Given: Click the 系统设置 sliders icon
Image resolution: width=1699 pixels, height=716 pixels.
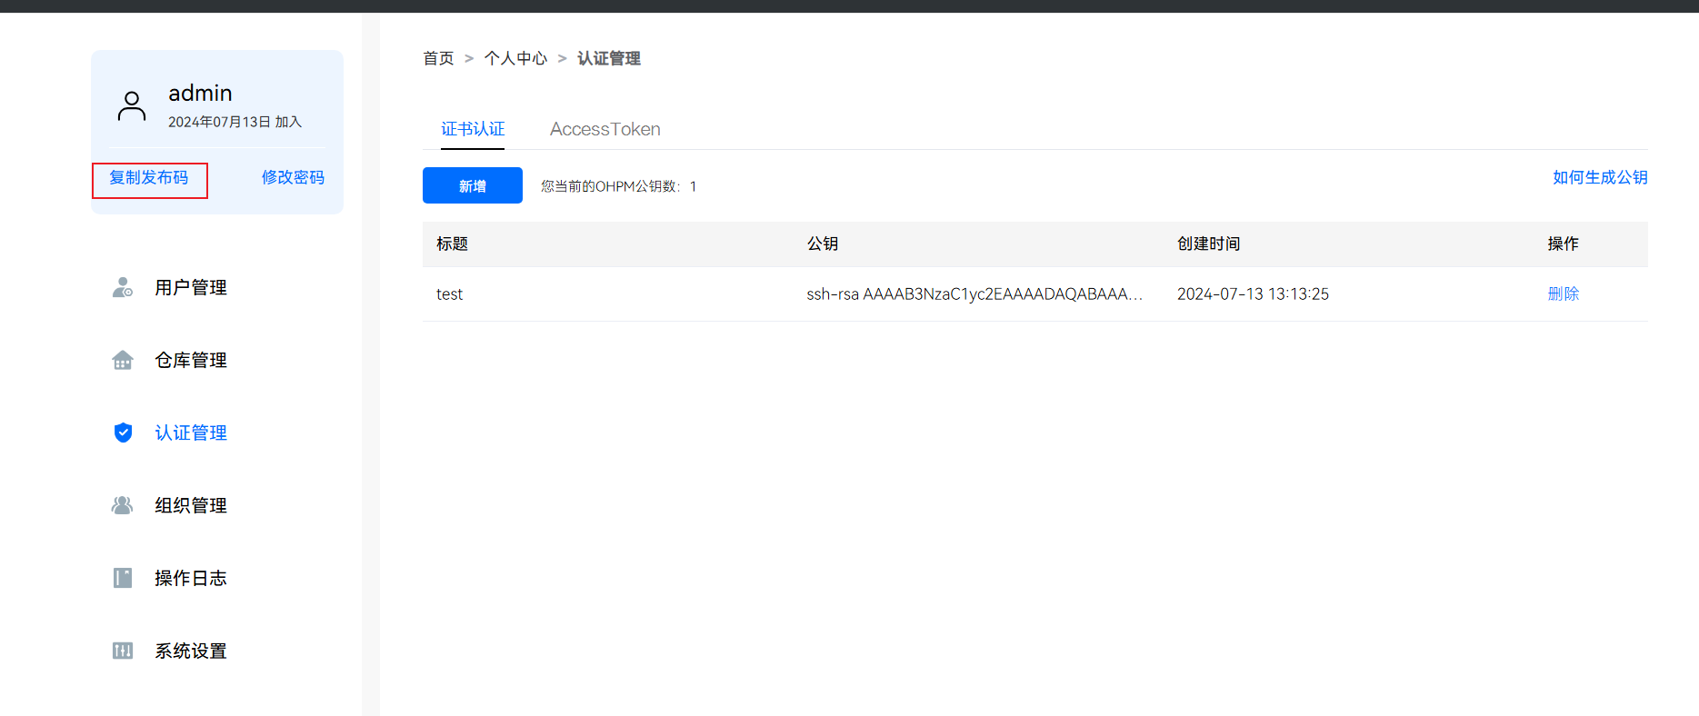Looking at the screenshot, I should click(x=123, y=651).
